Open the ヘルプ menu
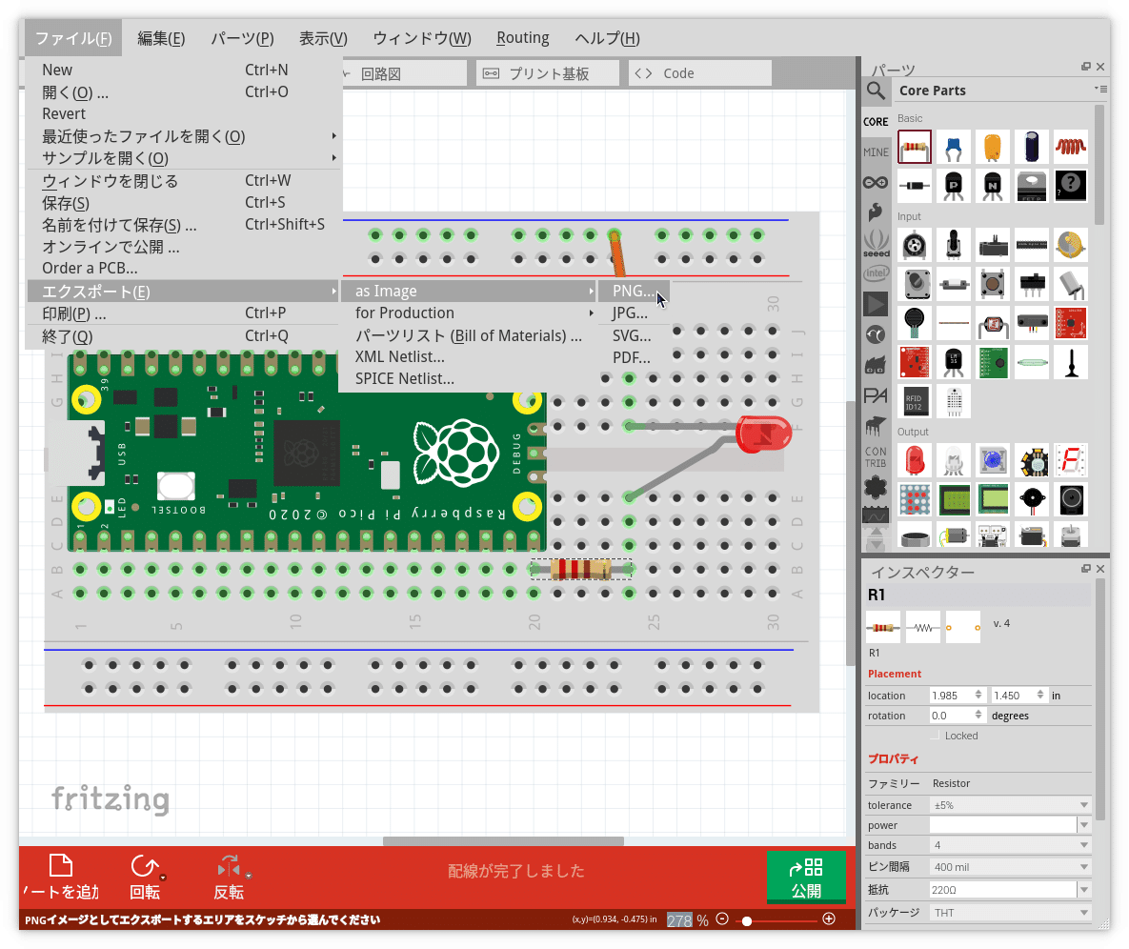Screen dimensions: 1129x949 click(x=607, y=38)
